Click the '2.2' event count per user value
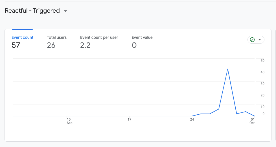This screenshot has height=147, width=276. [x=85, y=45]
